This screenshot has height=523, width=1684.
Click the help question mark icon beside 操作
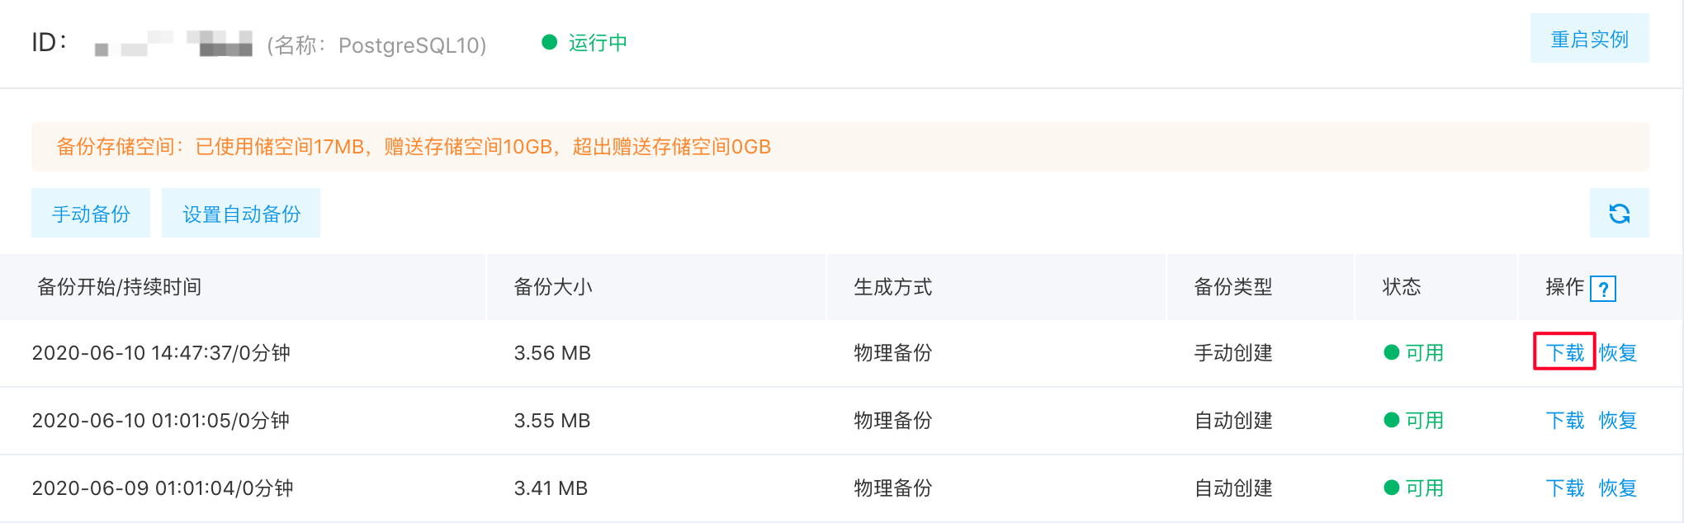pos(1602,289)
